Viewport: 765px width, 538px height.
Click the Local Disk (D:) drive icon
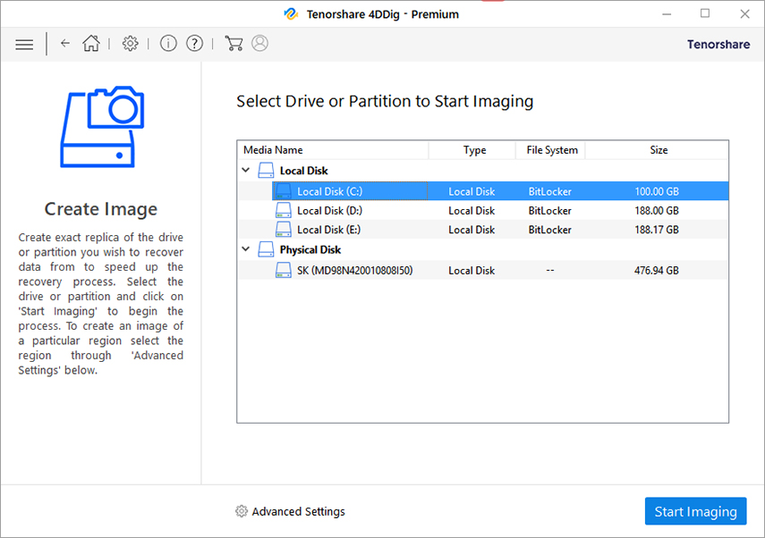click(x=284, y=210)
